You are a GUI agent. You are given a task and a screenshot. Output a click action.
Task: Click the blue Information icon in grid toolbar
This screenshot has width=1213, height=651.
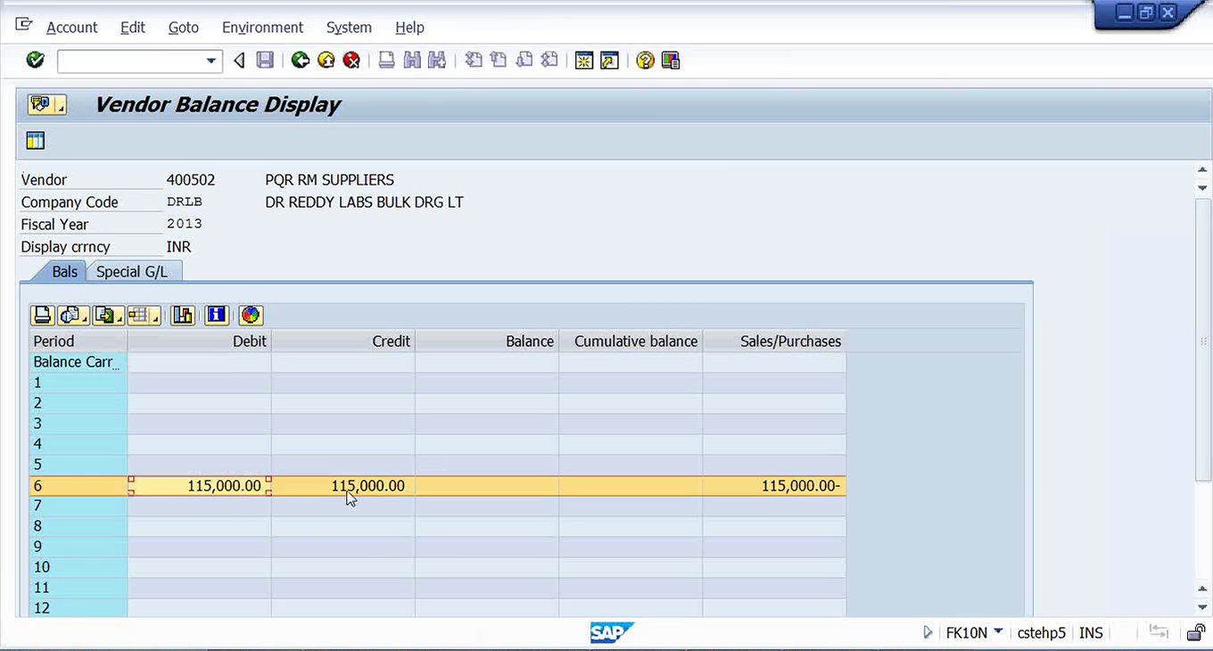217,315
